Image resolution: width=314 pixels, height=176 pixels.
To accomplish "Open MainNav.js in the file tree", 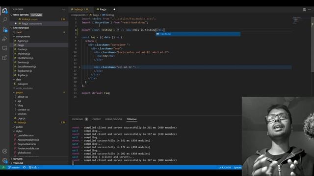I will 24,54.
